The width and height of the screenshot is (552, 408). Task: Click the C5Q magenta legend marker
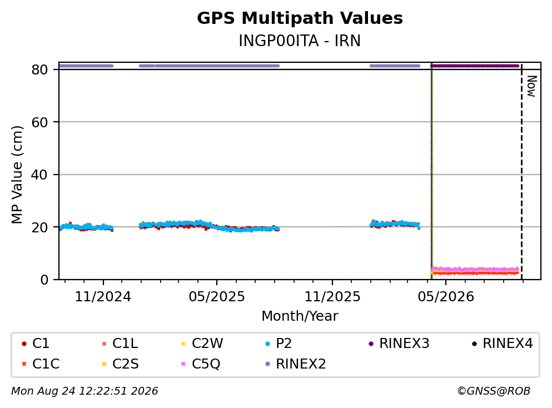(x=183, y=364)
